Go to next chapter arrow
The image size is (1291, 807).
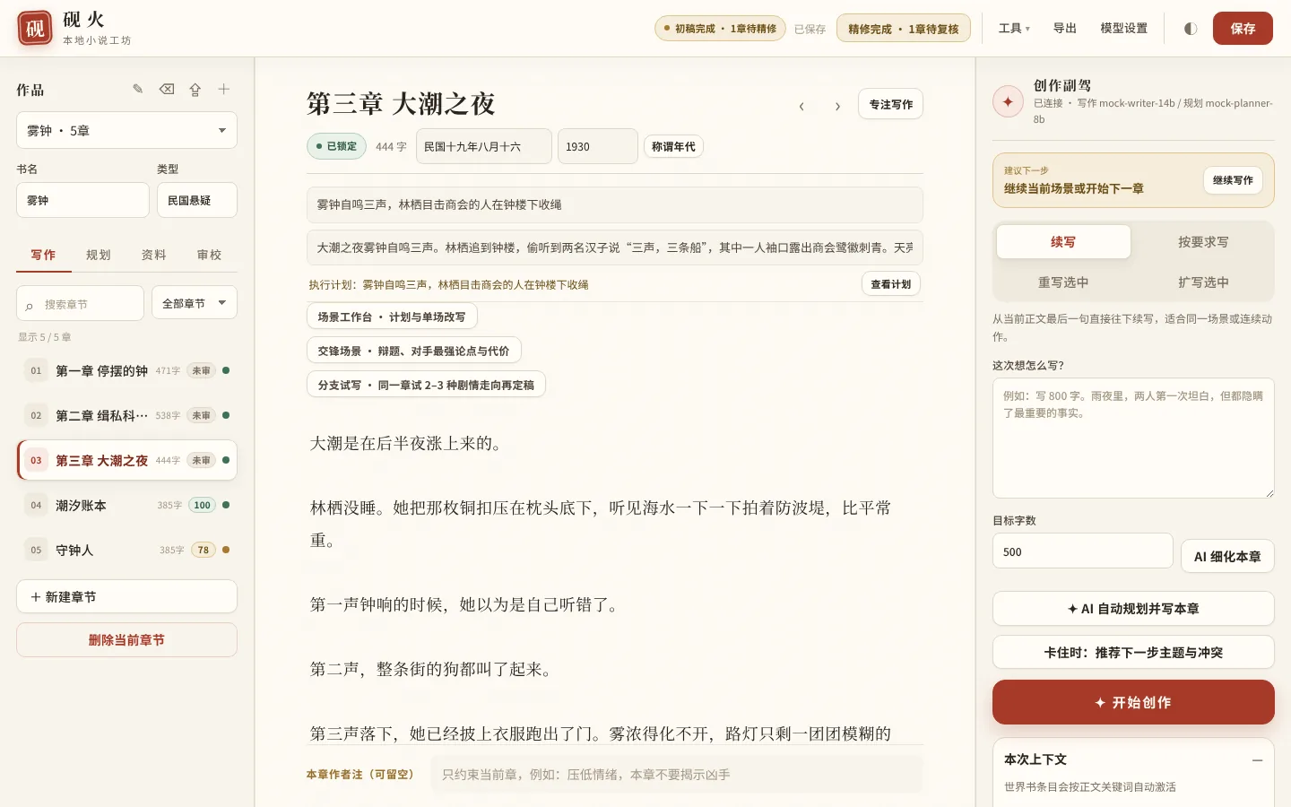pyautogui.click(x=837, y=106)
